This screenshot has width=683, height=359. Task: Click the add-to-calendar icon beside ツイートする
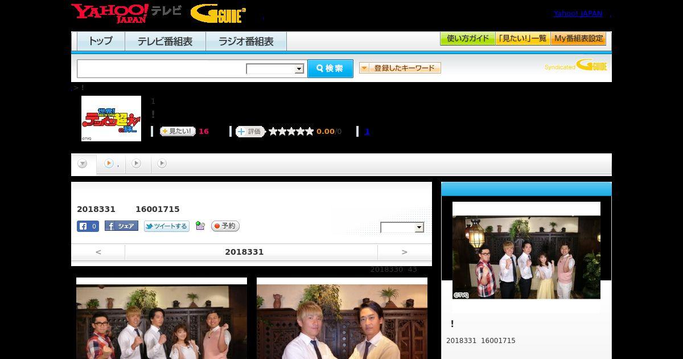coord(200,226)
